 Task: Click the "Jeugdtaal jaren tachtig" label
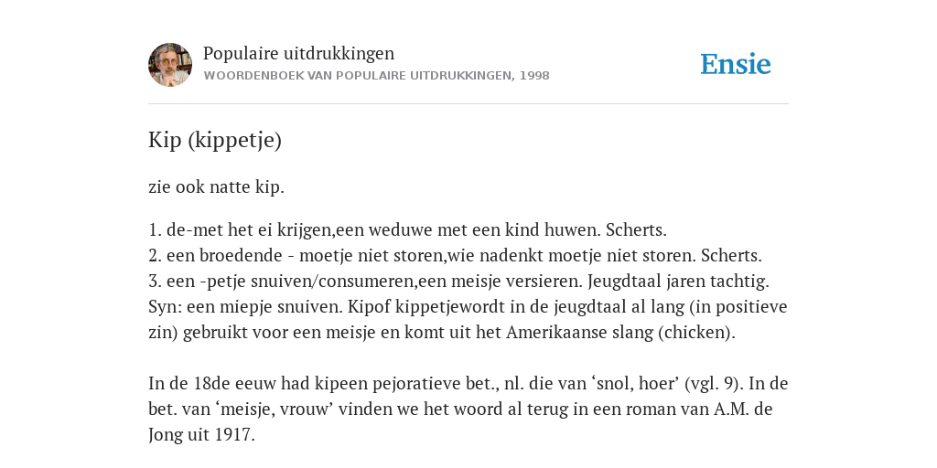[x=676, y=281]
